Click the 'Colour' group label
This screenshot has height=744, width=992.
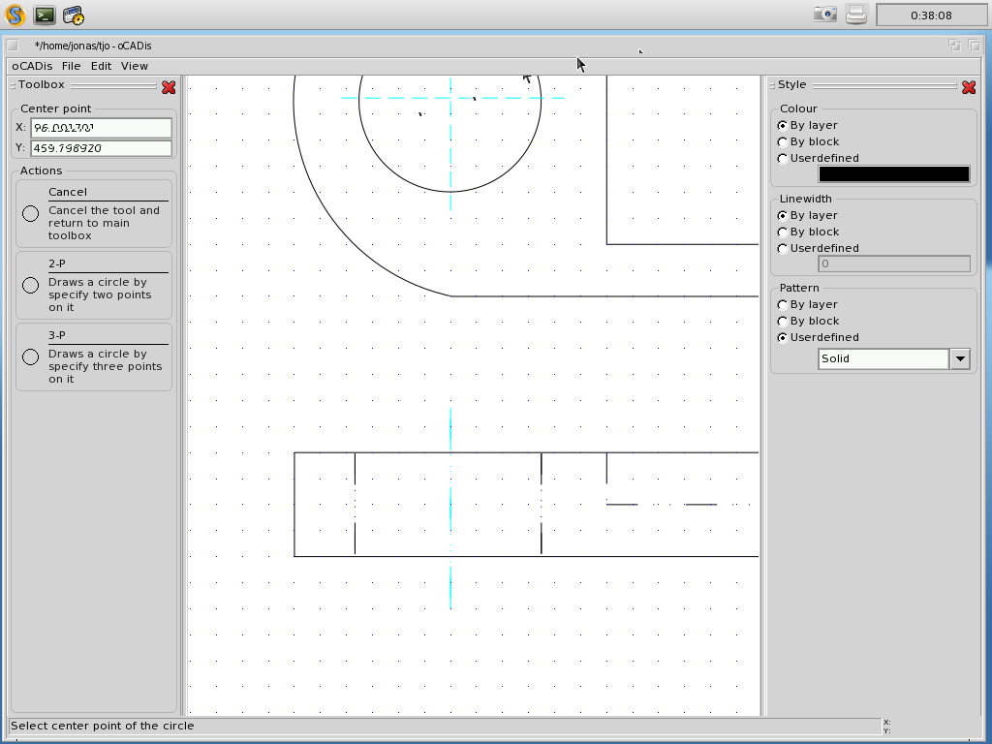(798, 108)
